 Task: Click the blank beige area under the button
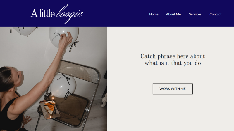[173, 113]
